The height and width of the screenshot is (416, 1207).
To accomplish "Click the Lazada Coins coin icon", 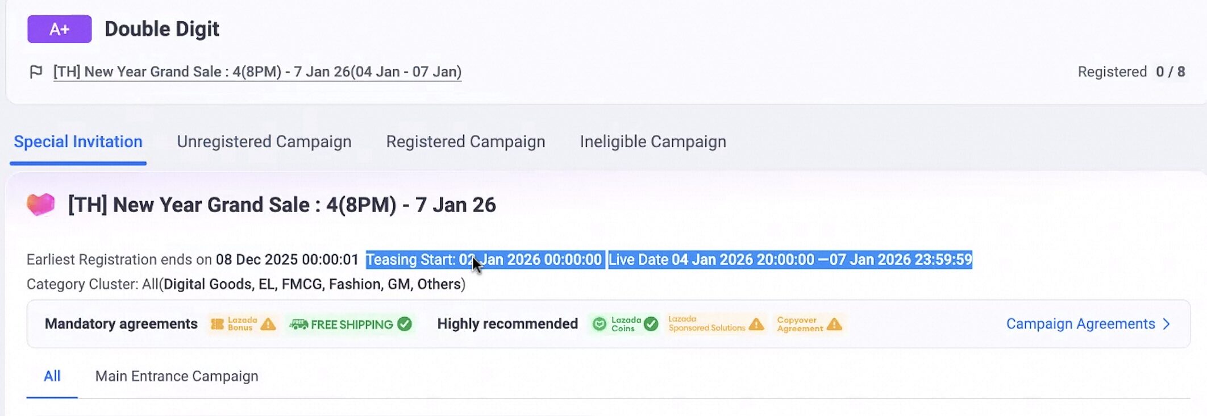I will [x=599, y=324].
